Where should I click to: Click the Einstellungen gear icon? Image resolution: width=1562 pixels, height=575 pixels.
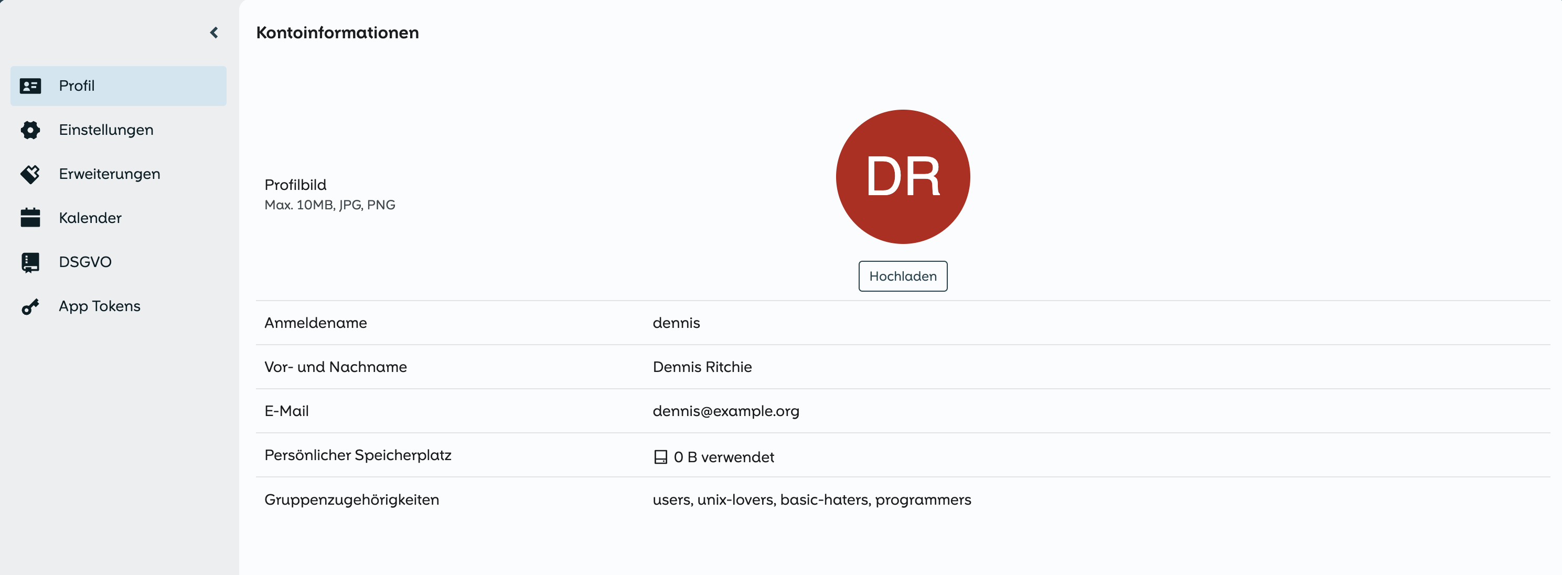click(x=30, y=130)
